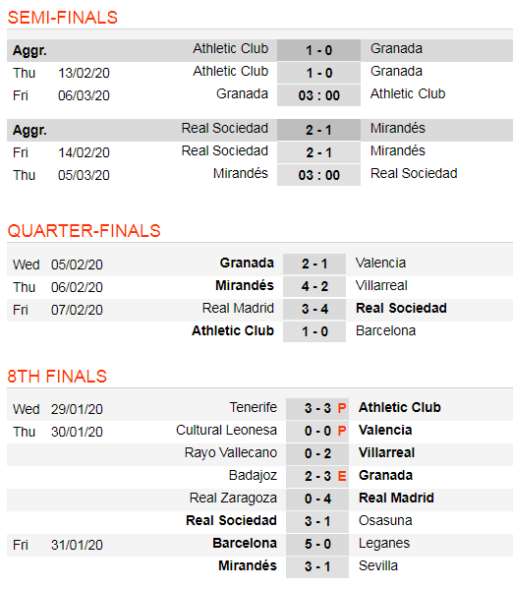Click the 03 : 00 kickoff time for Granada vs Athletic Club
The image size is (513, 589).
point(318,95)
